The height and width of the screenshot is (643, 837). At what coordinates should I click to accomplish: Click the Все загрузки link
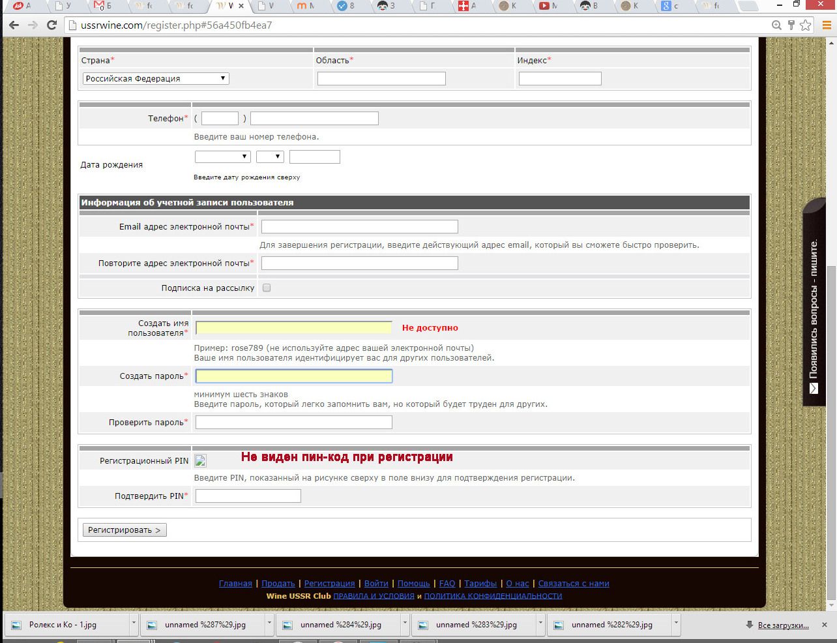(783, 625)
